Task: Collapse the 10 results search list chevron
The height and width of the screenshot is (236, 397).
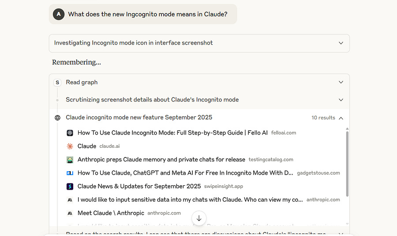Action: coord(341,118)
